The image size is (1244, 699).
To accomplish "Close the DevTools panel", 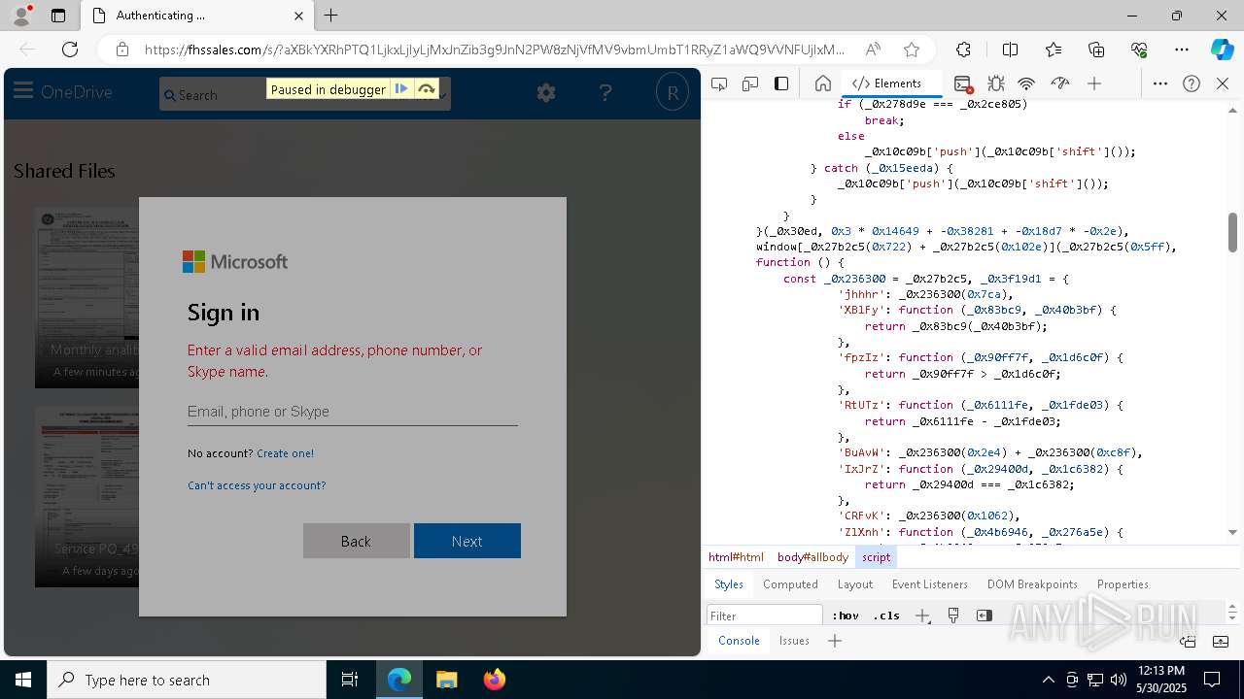I will (x=1223, y=83).
